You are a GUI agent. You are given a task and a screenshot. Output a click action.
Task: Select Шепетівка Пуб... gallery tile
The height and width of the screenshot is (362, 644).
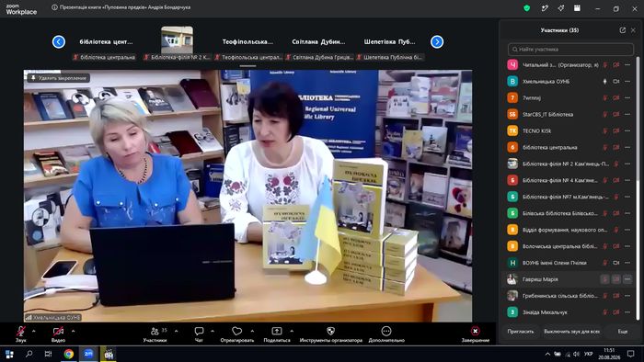(390, 42)
